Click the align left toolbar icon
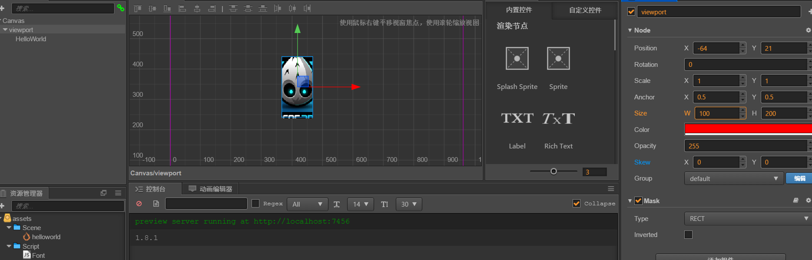 tap(182, 8)
